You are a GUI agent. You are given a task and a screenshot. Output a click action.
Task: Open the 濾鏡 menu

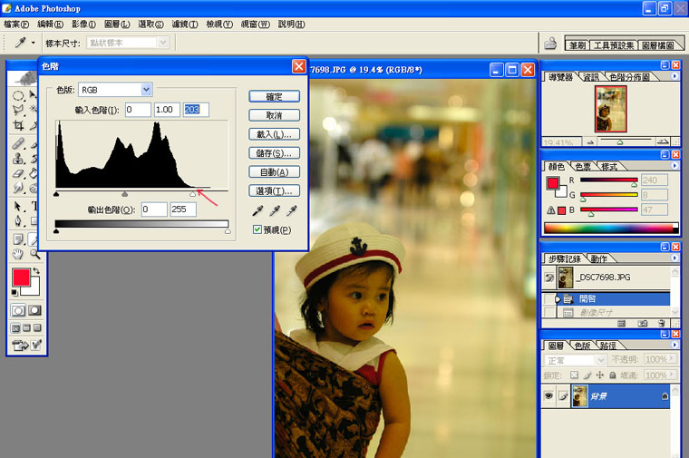(185, 24)
